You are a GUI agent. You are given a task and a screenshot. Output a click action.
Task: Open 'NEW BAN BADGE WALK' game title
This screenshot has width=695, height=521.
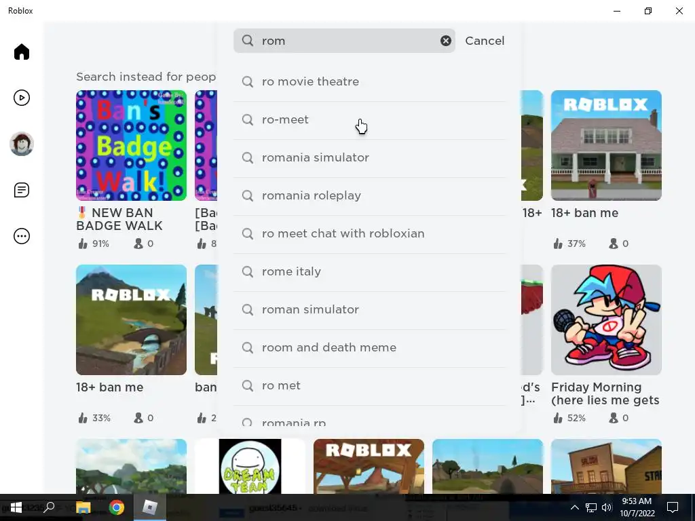click(119, 219)
